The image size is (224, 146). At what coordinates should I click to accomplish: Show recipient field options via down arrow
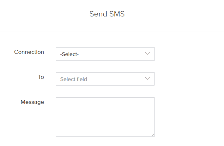[147, 79]
